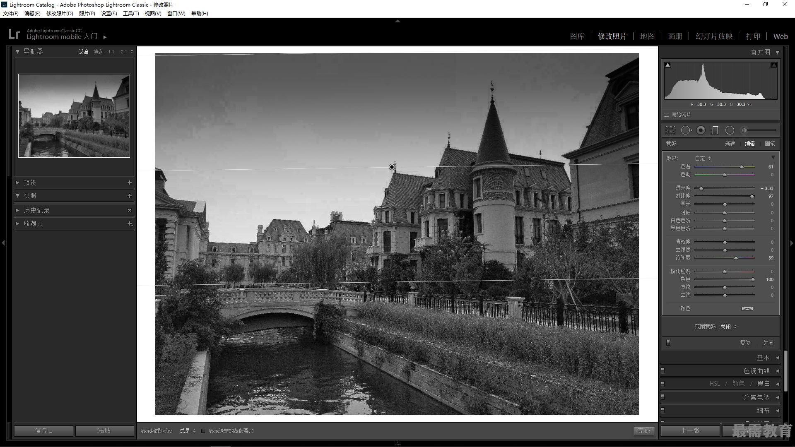Image resolution: width=795 pixels, height=447 pixels.
Task: Expand the 历史记录 panel
Action: pos(17,210)
